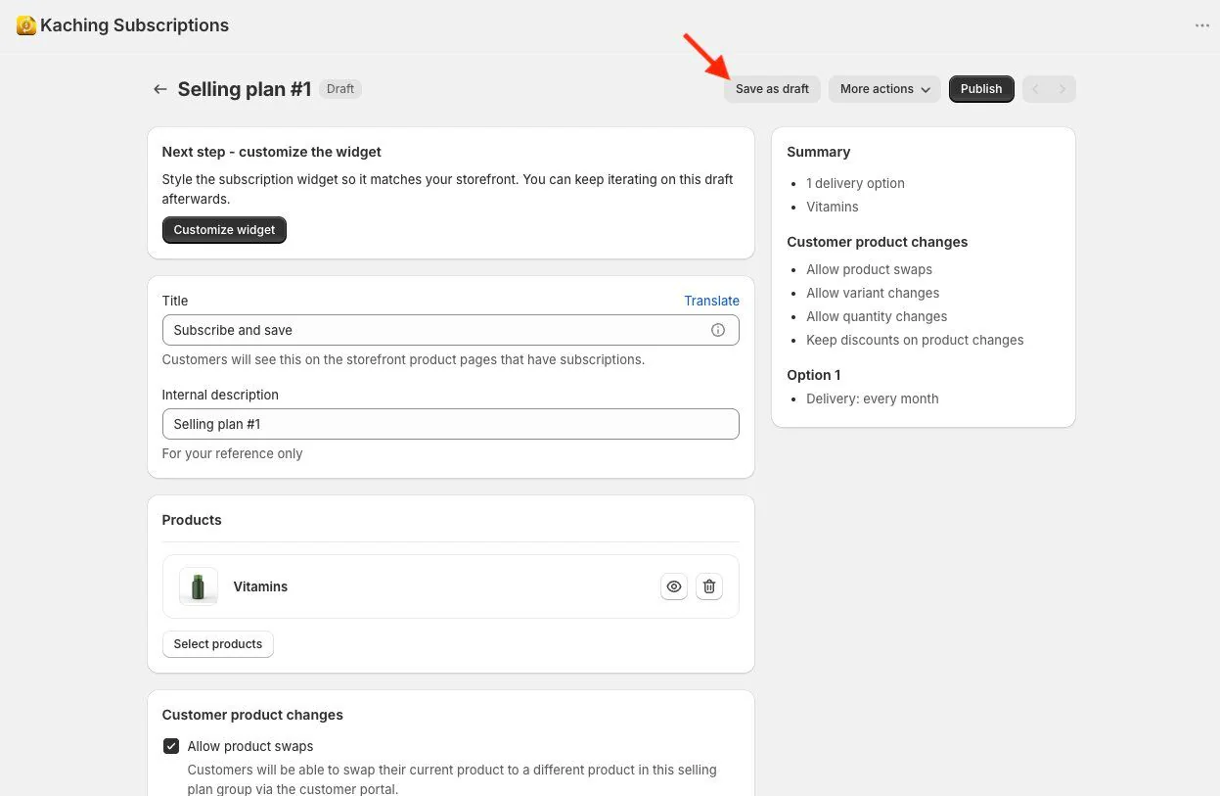The width and height of the screenshot is (1220, 796).
Task: Click 'Allow variant changes' in Summary
Action: 873,293
